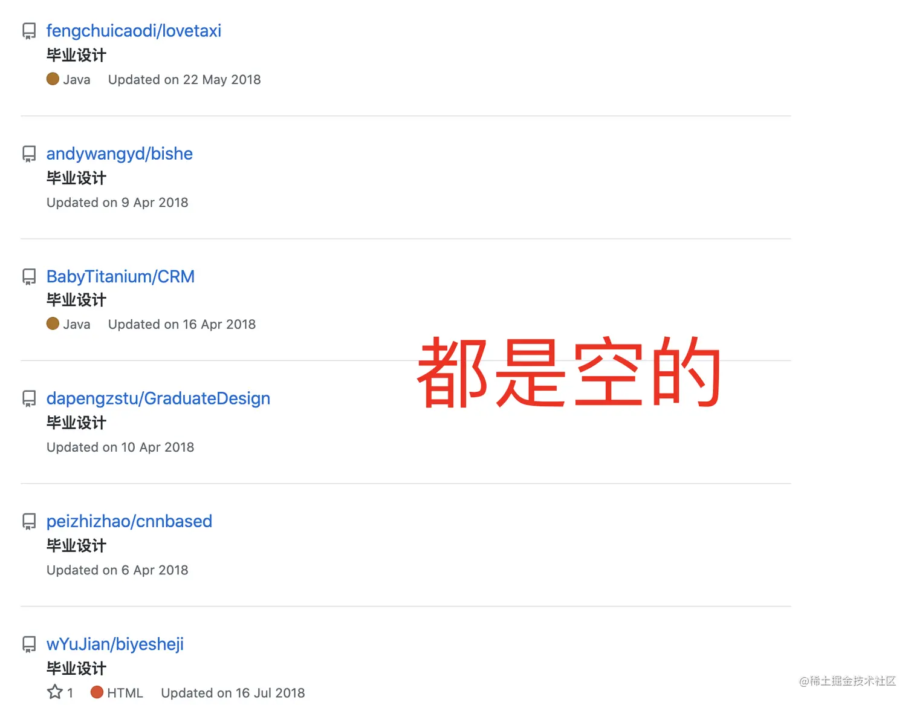The width and height of the screenshot is (914, 705).
Task: Click repo icon beside peizhizhao/cnnbased
Action: point(29,521)
